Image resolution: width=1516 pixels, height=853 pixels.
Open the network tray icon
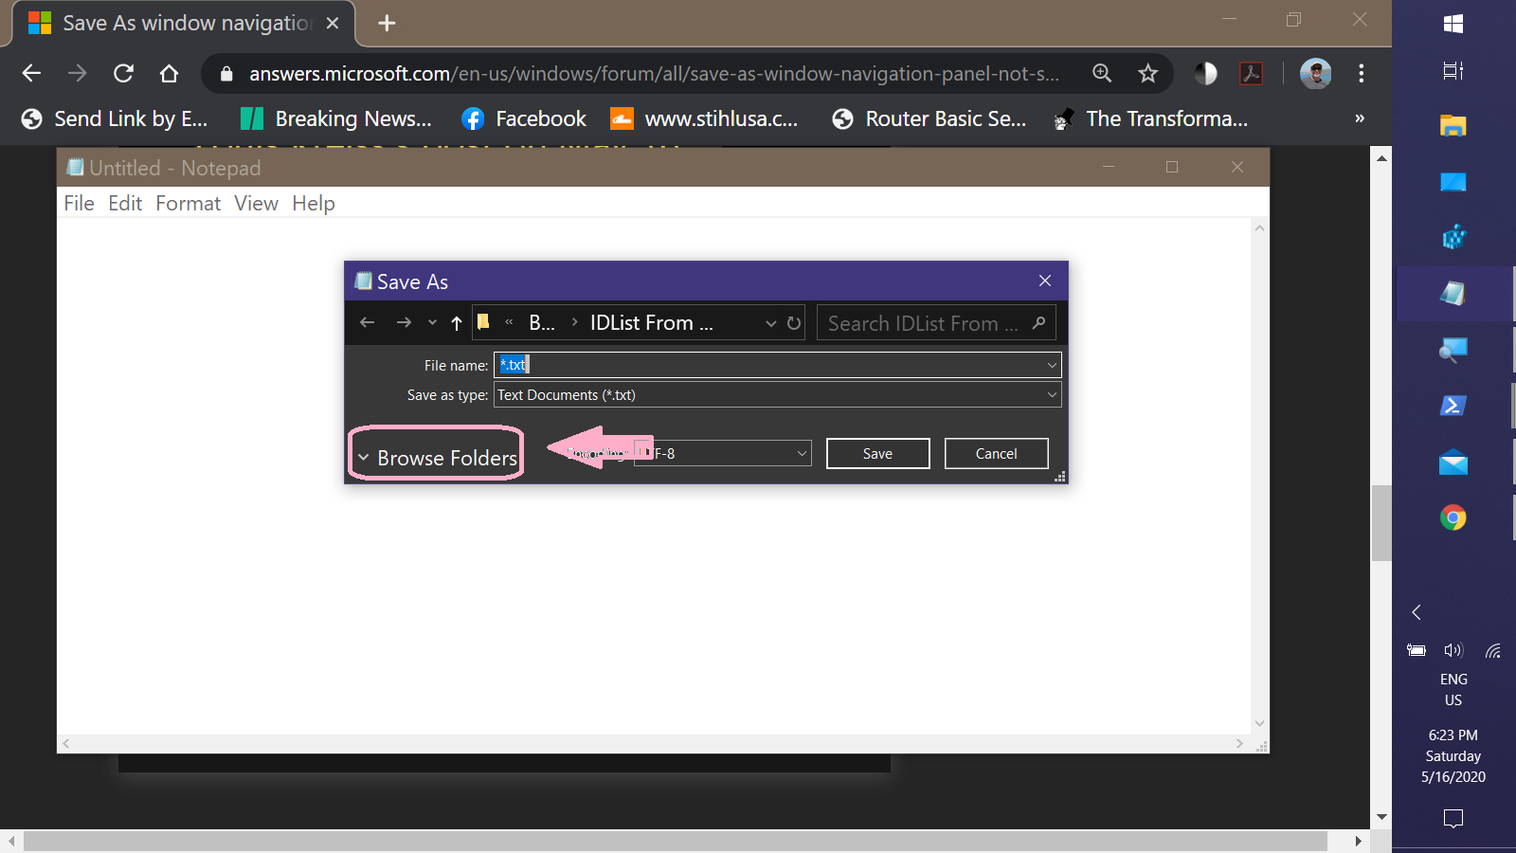click(x=1493, y=650)
